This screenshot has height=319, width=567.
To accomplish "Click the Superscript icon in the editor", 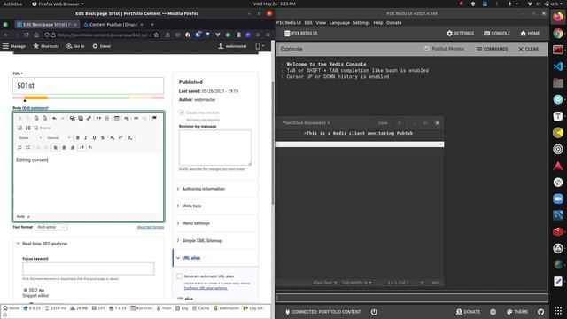I will 120,138.
